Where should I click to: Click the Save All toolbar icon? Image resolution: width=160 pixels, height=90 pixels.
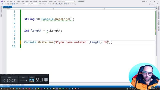click(14, 4)
